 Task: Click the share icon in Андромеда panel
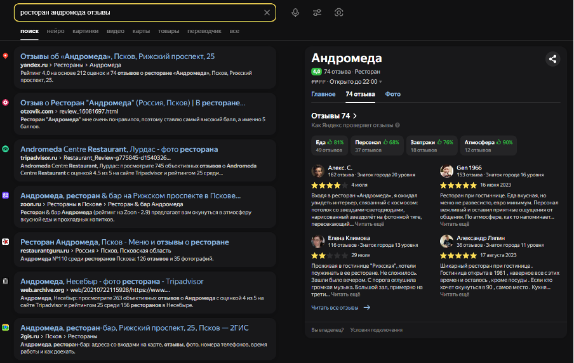tap(552, 59)
